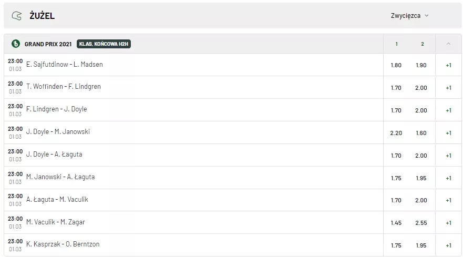
Task: Bet 1.90 on Sajfutdinow vs Madsen
Action: click(421, 65)
